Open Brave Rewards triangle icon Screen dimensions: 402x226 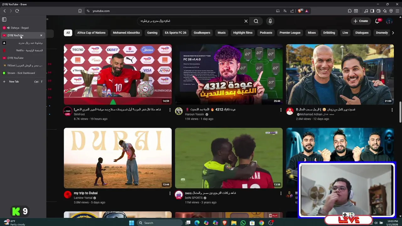point(307,11)
